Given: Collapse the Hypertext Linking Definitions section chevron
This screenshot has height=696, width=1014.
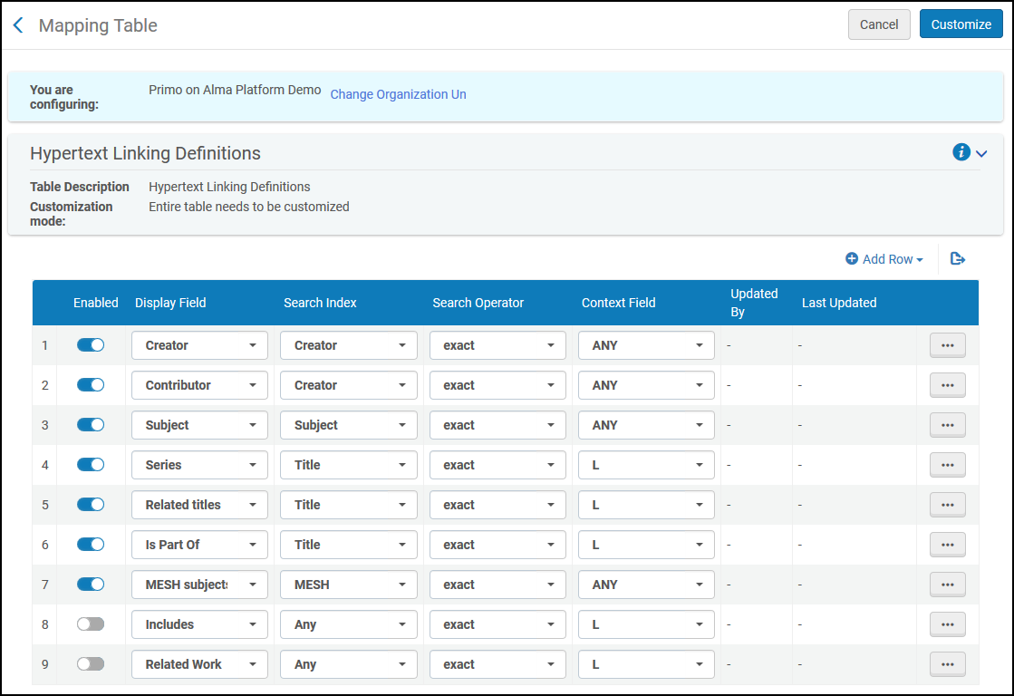Looking at the screenshot, I should tap(981, 153).
